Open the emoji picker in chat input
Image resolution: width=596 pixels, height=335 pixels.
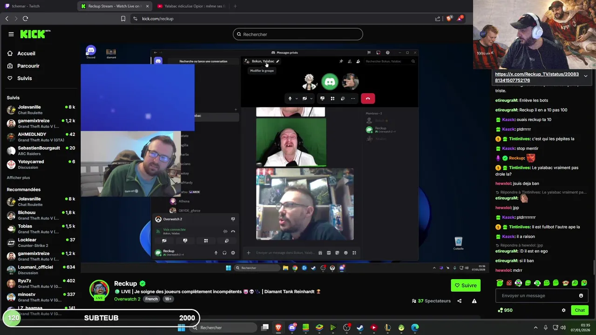tap(581, 295)
